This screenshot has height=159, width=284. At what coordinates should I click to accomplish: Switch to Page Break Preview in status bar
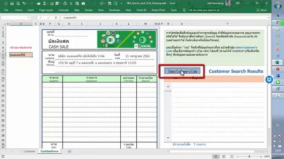pos(232,156)
